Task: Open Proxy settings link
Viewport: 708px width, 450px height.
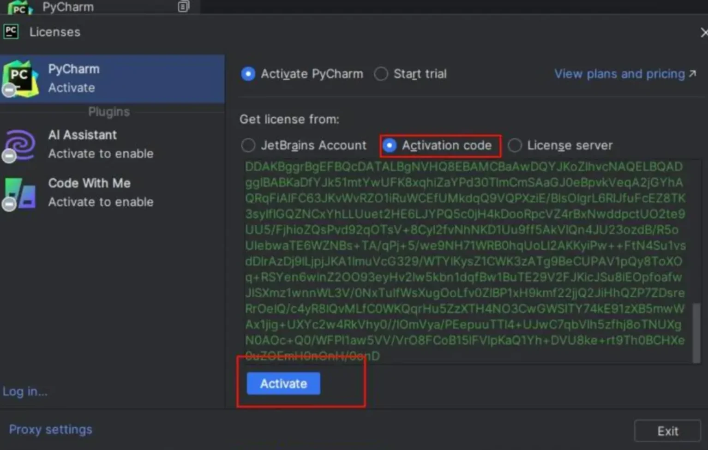Action: (x=51, y=429)
